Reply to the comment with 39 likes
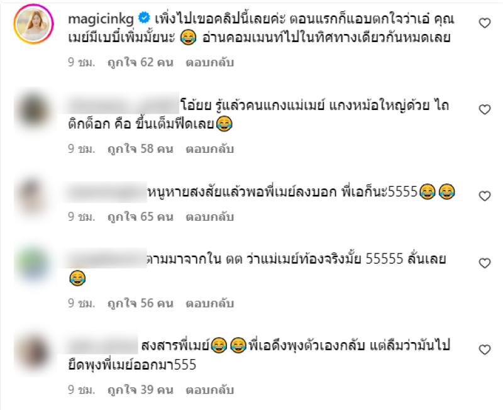The image size is (503, 410). [209, 390]
